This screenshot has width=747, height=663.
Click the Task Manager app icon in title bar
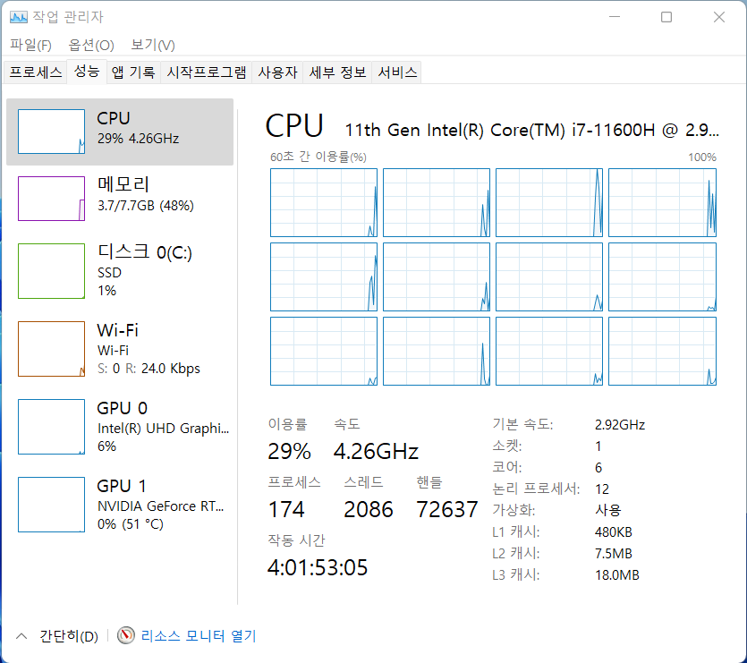click(x=18, y=17)
